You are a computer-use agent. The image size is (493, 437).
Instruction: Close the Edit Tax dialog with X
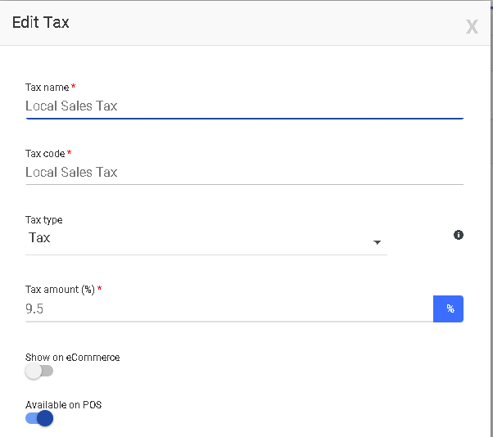pyautogui.click(x=472, y=27)
